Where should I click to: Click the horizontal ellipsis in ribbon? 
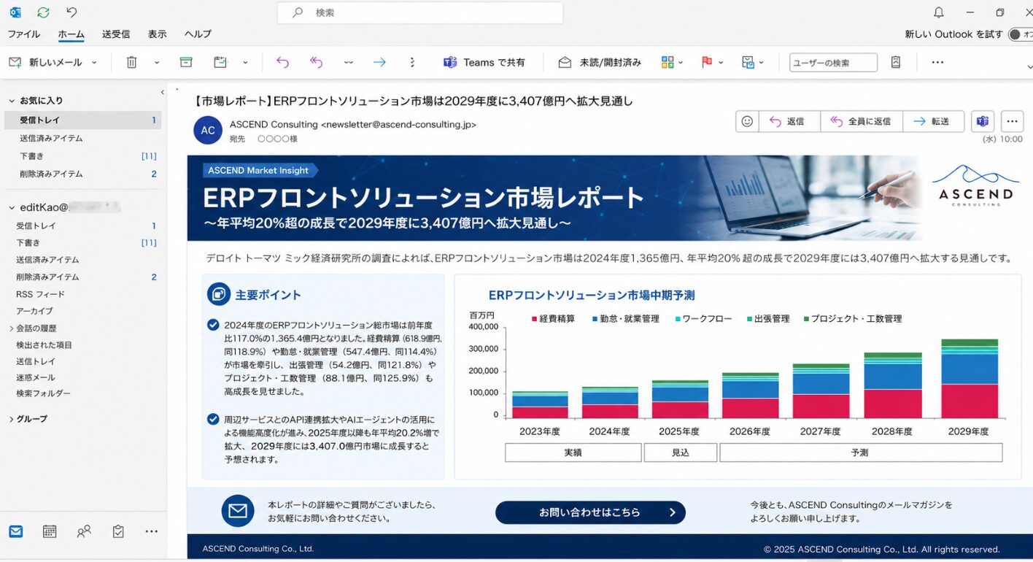(x=937, y=62)
